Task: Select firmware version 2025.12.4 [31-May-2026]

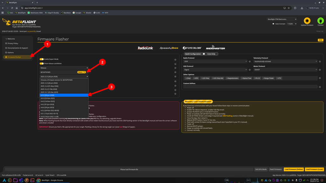Action: click(64, 86)
